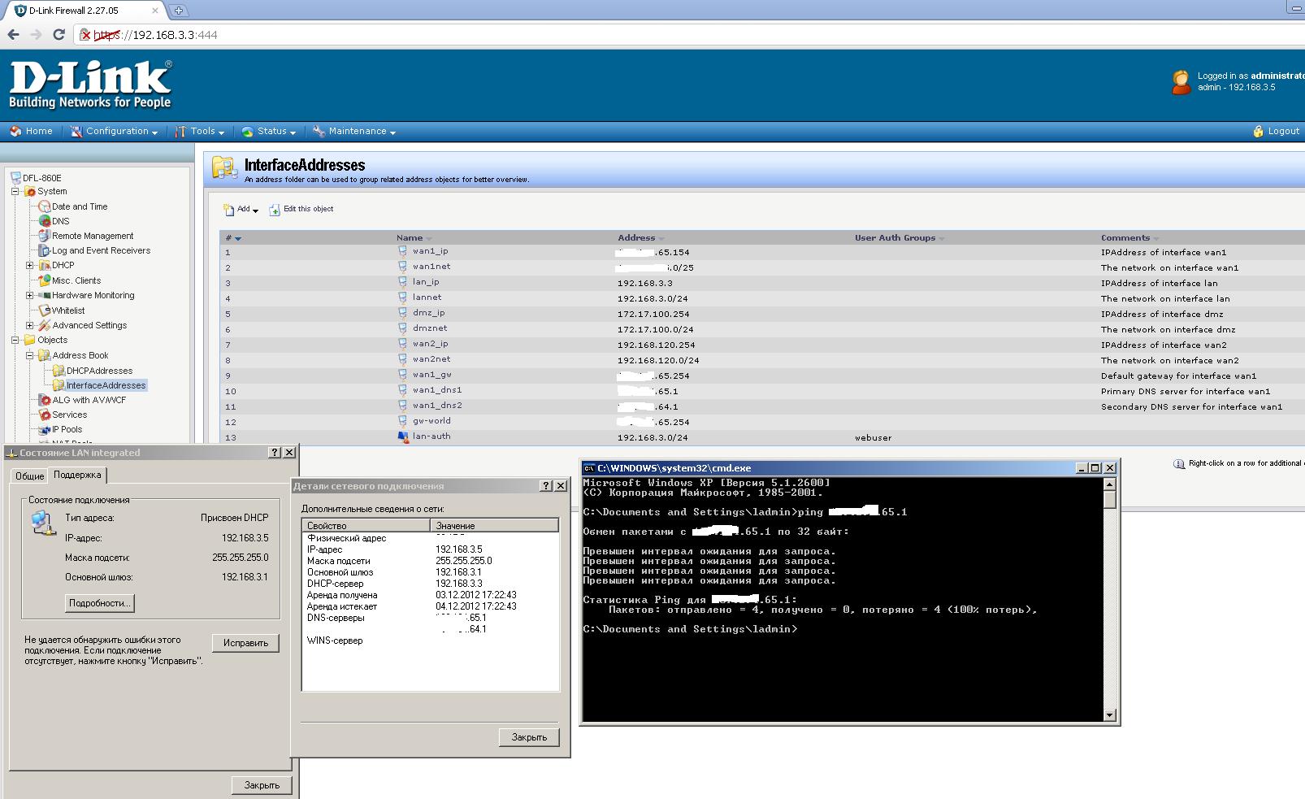This screenshot has width=1305, height=799.
Task: Select InterfaceAddresses folder in tree
Action: pos(106,385)
